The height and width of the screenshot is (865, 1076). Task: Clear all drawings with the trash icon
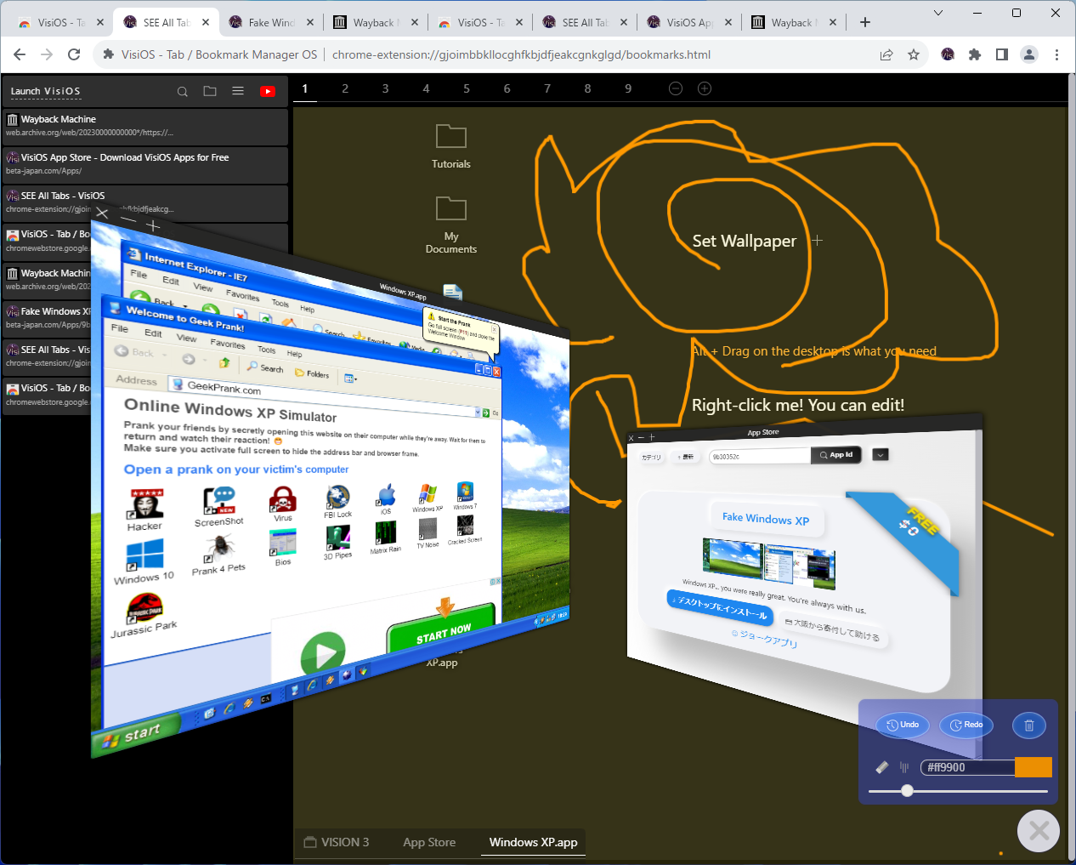[1029, 725]
